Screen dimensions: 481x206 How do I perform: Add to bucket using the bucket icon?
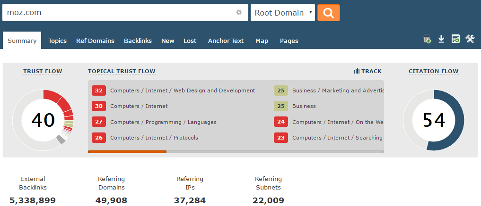[427, 39]
